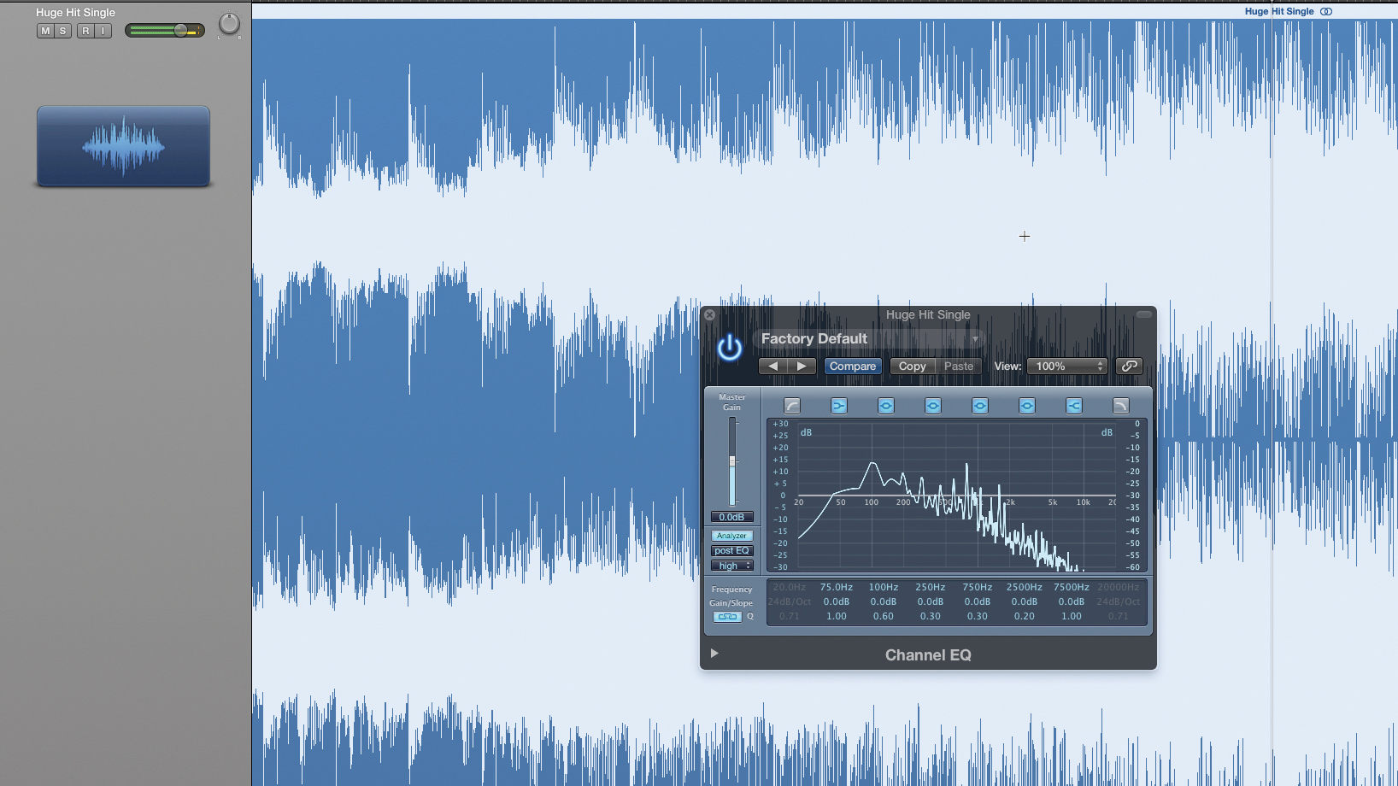Click the Huge Hit Single region label
This screenshot has height=786, width=1398.
click(x=1279, y=11)
